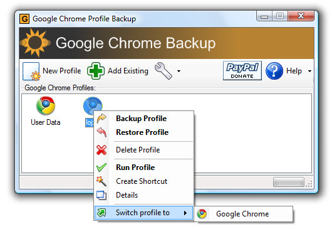
Task: Open Details from context menu
Action: point(144,195)
